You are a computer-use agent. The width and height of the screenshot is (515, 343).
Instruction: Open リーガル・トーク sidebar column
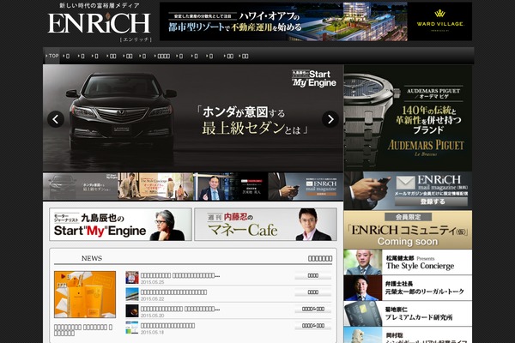pos(409,288)
